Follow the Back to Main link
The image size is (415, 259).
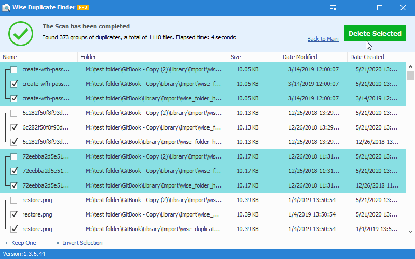[x=323, y=39]
